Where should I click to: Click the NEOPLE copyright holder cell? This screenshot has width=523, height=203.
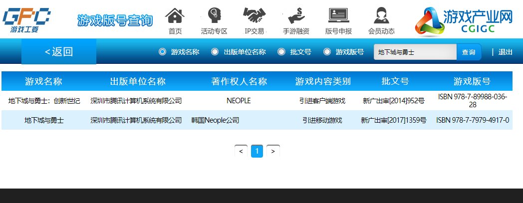tap(239, 101)
